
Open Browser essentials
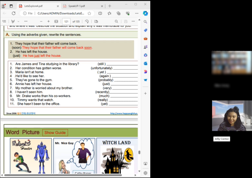click(x=128, y=13)
